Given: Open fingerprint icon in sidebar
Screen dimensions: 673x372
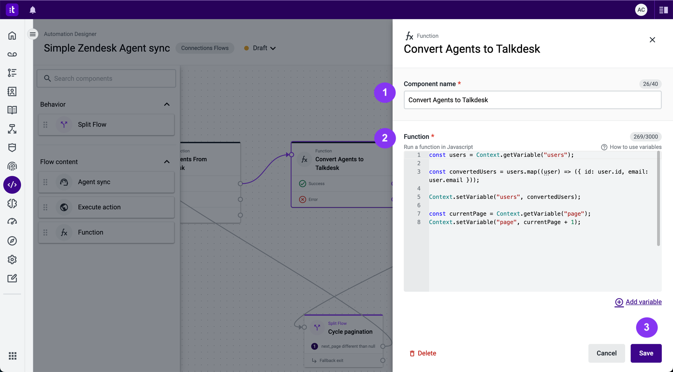Looking at the screenshot, I should [x=12, y=166].
